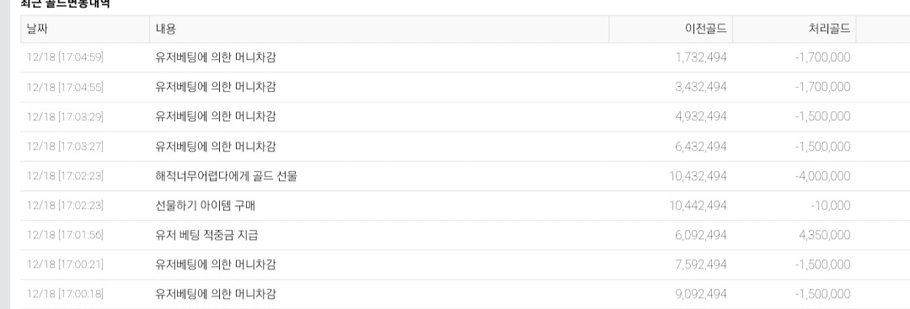Select the 12/18 17:04:55 row date
This screenshot has height=309, width=910.
tap(65, 87)
